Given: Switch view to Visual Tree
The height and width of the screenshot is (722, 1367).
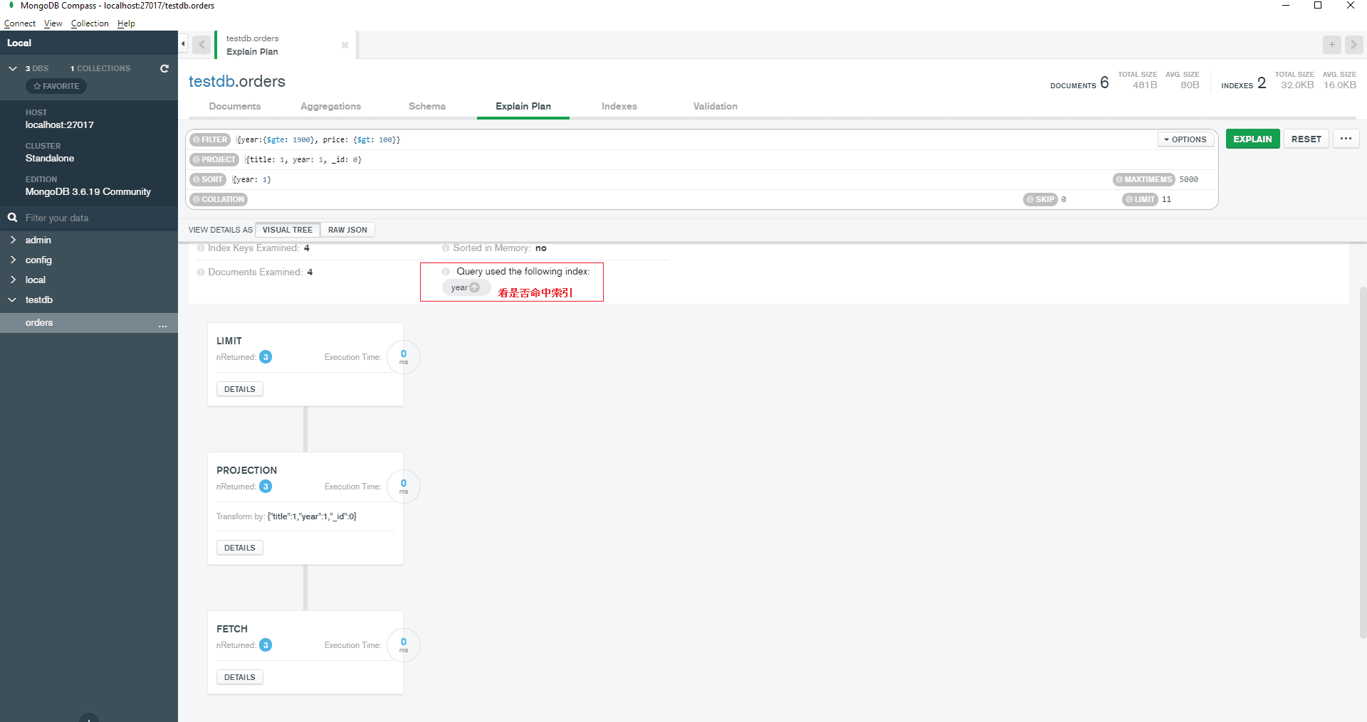Looking at the screenshot, I should pyautogui.click(x=287, y=230).
